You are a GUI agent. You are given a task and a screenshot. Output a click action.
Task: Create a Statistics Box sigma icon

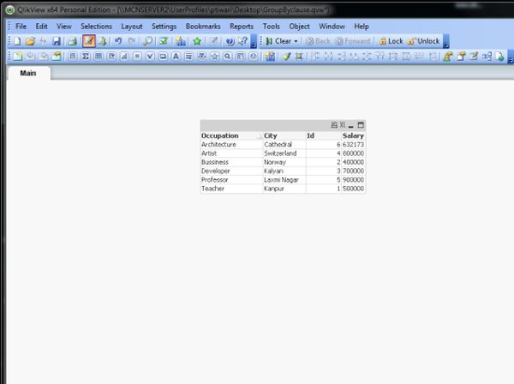[86, 57]
